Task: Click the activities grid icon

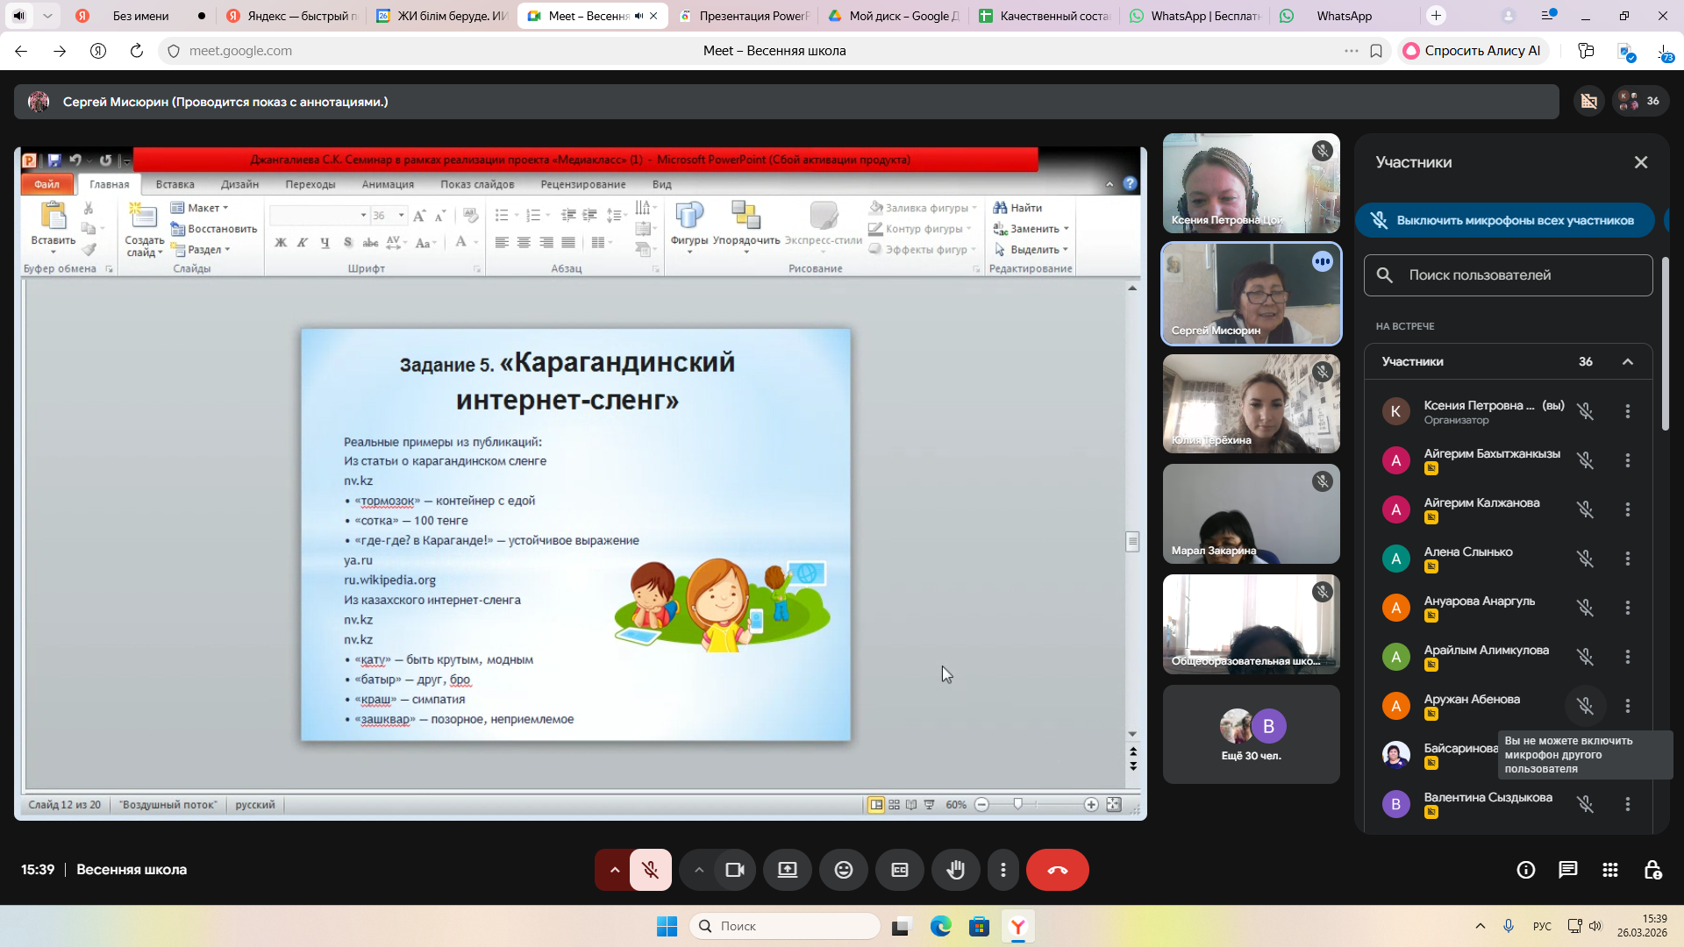Action: click(x=1609, y=870)
